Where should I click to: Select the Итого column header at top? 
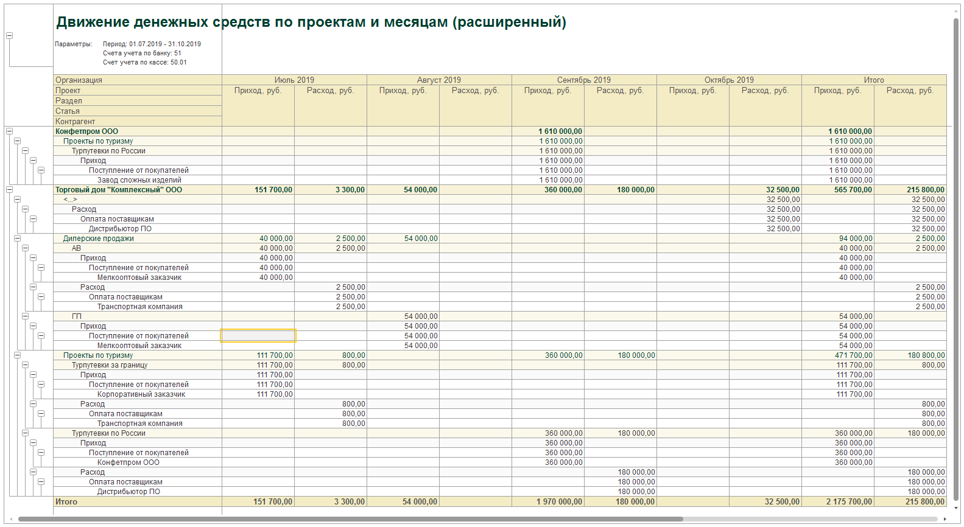click(x=874, y=80)
